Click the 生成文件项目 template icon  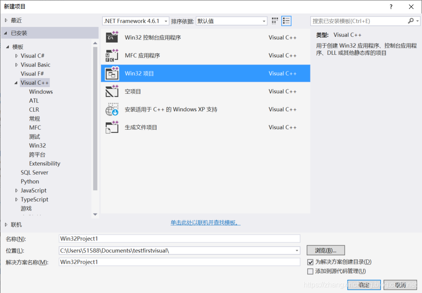tap(112, 127)
